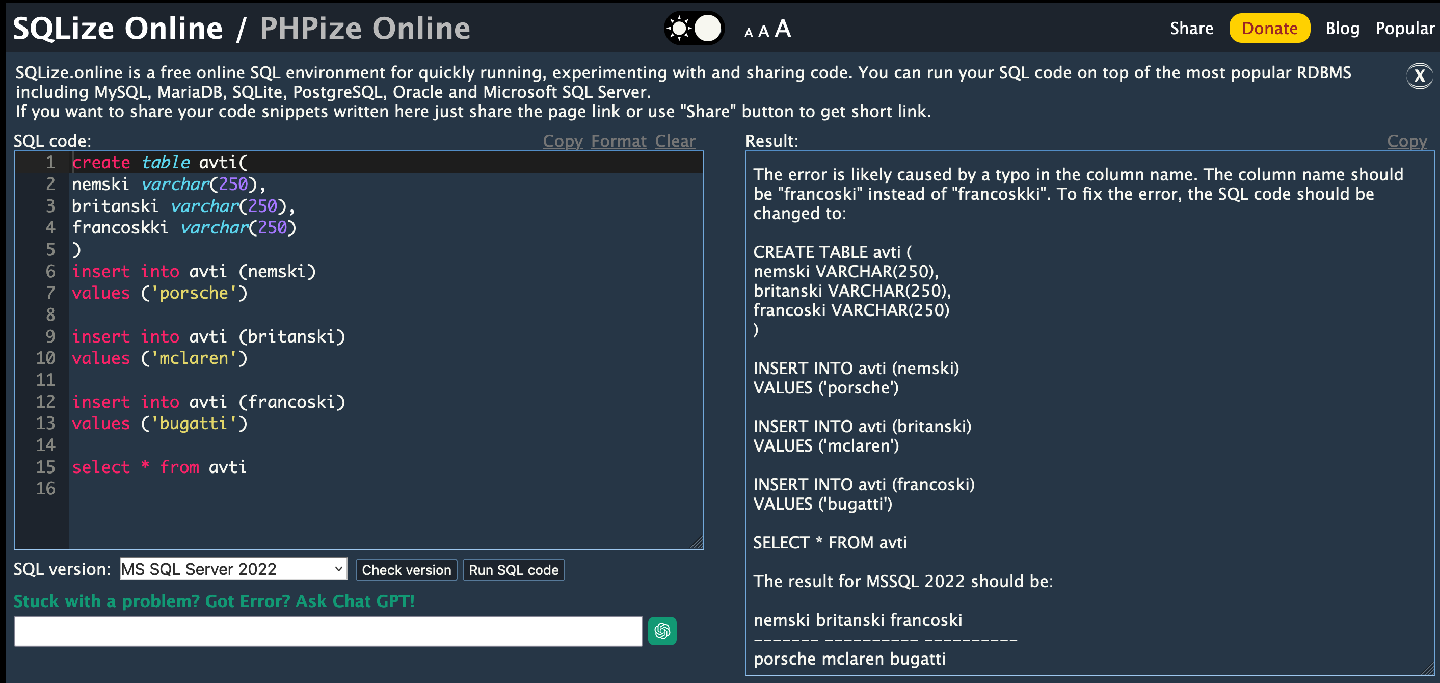The image size is (1440, 683).
Task: Click 'SQL version:' label
Action: pos(62,569)
